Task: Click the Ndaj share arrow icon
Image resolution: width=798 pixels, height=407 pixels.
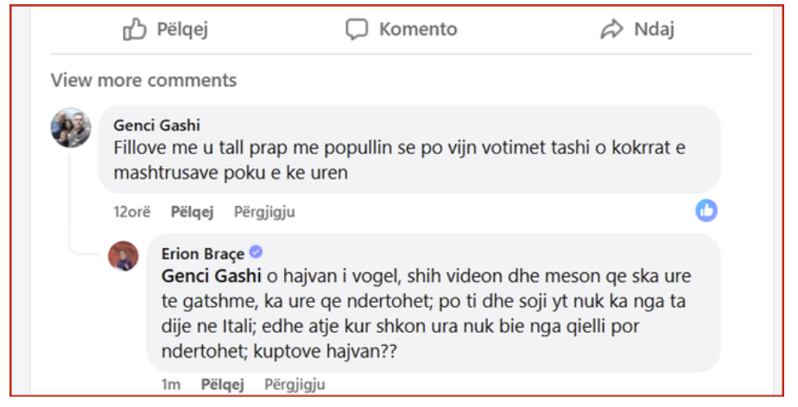Action: (611, 29)
